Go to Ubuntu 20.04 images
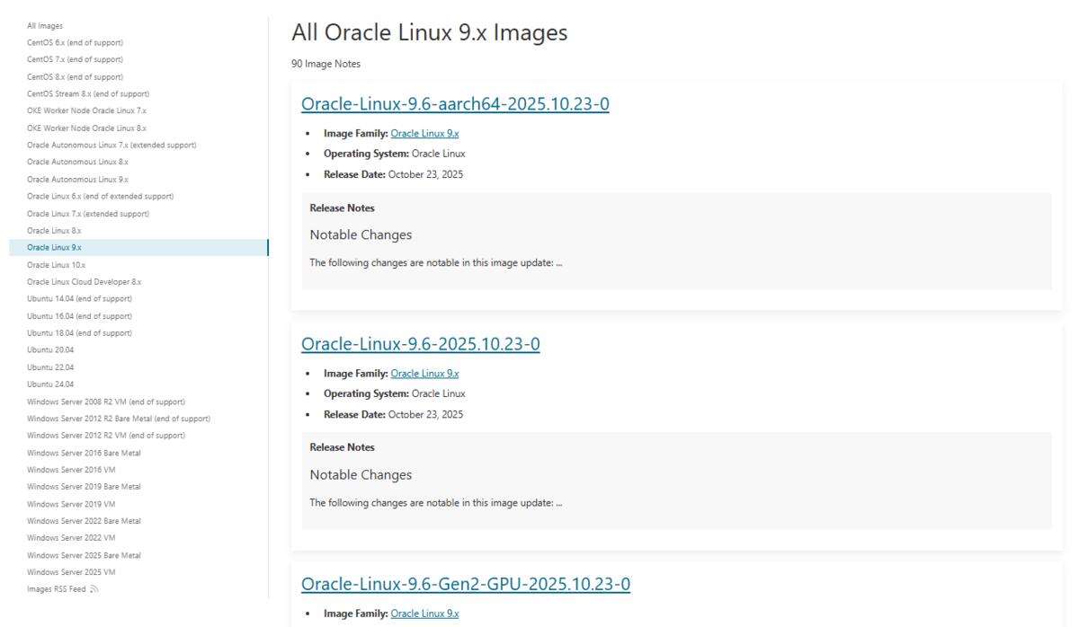 [50, 350]
